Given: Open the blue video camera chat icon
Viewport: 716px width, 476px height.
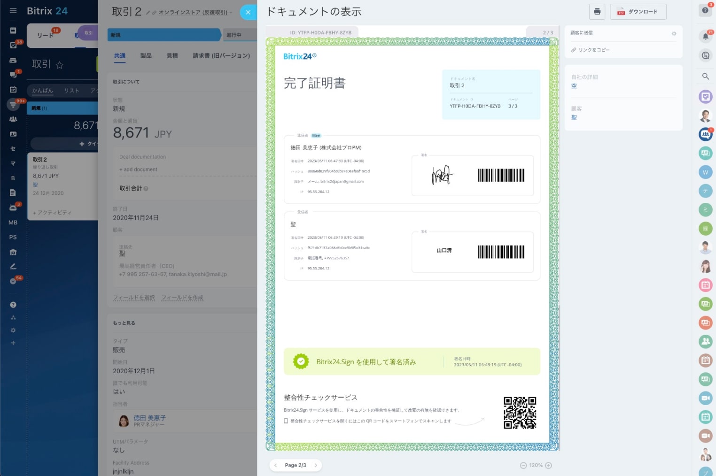Looking at the screenshot, I should click(x=705, y=398).
